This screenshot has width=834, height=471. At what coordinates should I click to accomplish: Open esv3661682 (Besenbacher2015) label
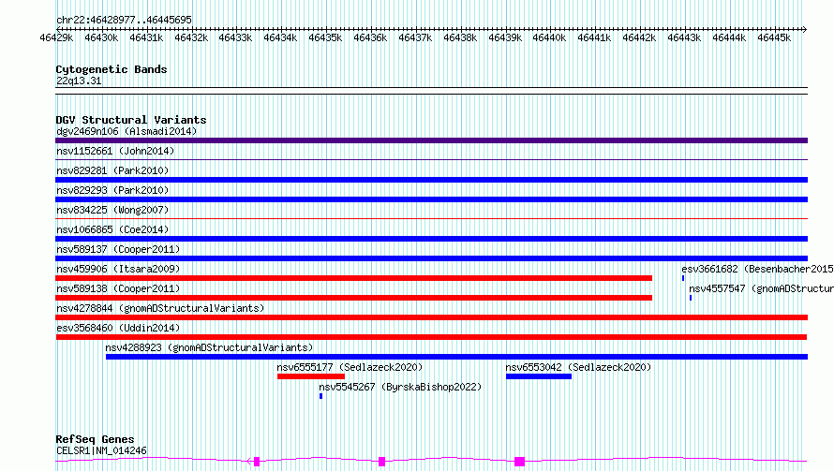(757, 269)
